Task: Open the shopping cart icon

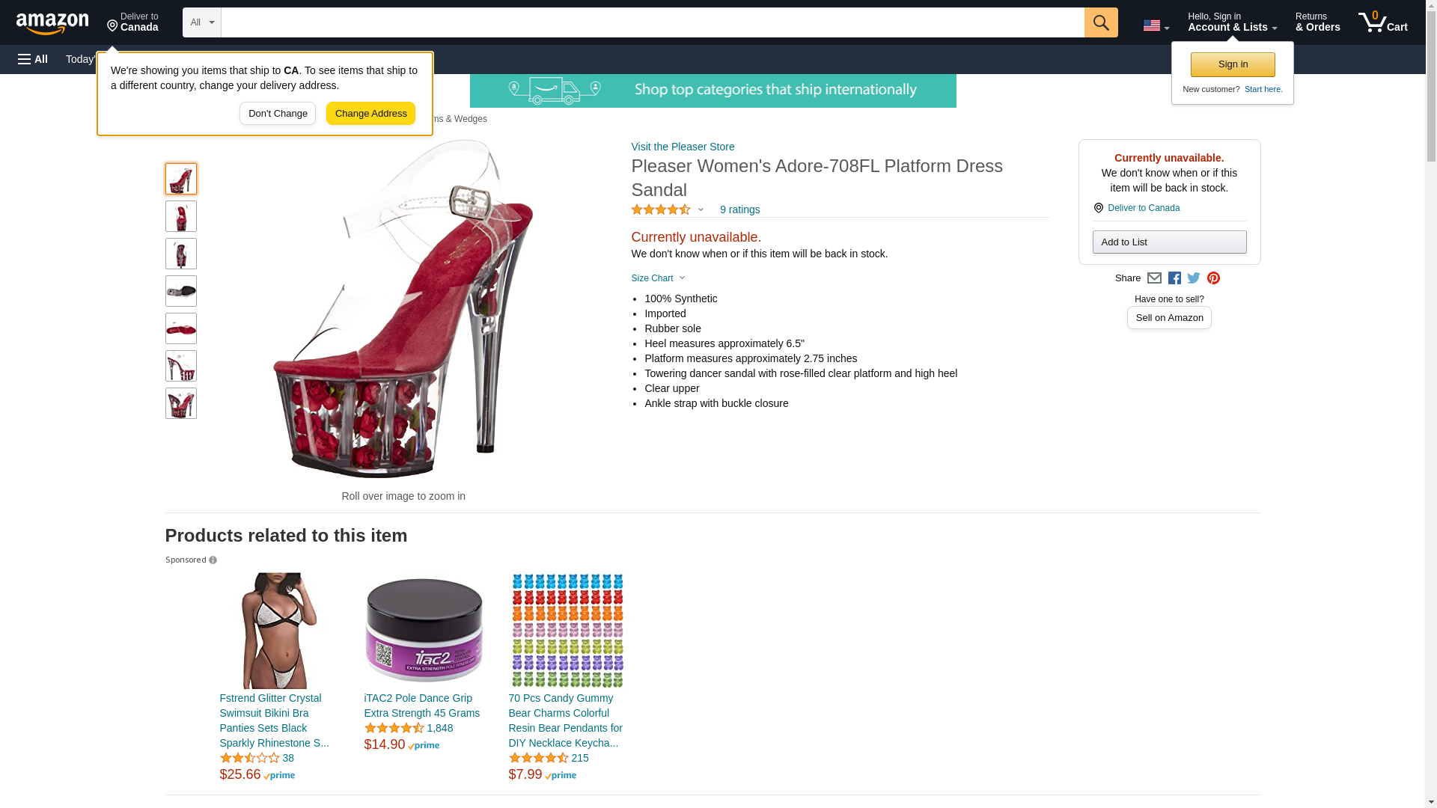Action: (x=1383, y=22)
